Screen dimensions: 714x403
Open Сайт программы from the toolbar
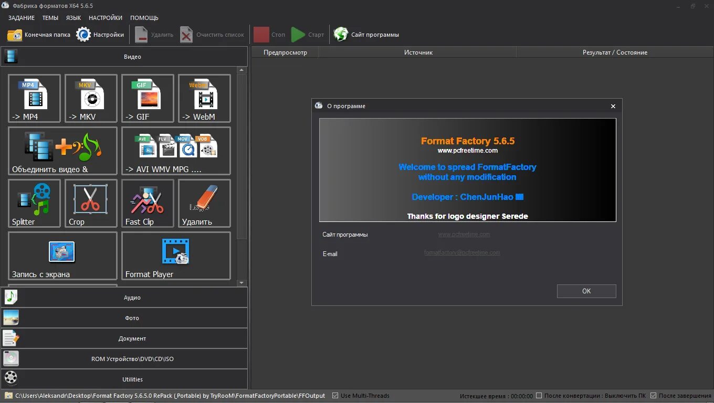coord(366,35)
